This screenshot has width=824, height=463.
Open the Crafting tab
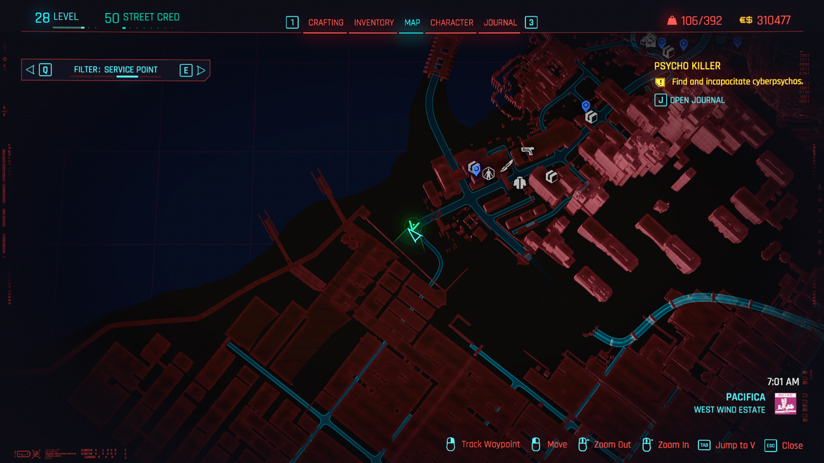tap(326, 23)
